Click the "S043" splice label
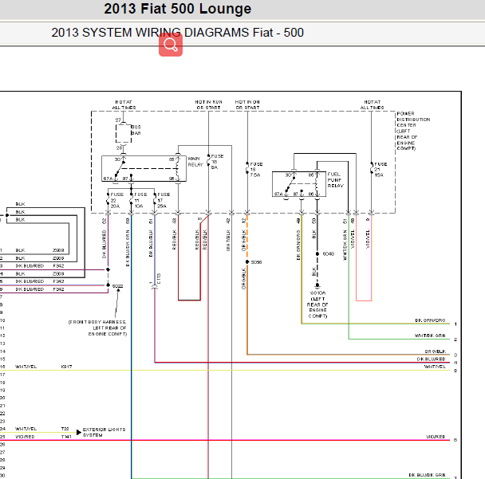 (x=329, y=253)
